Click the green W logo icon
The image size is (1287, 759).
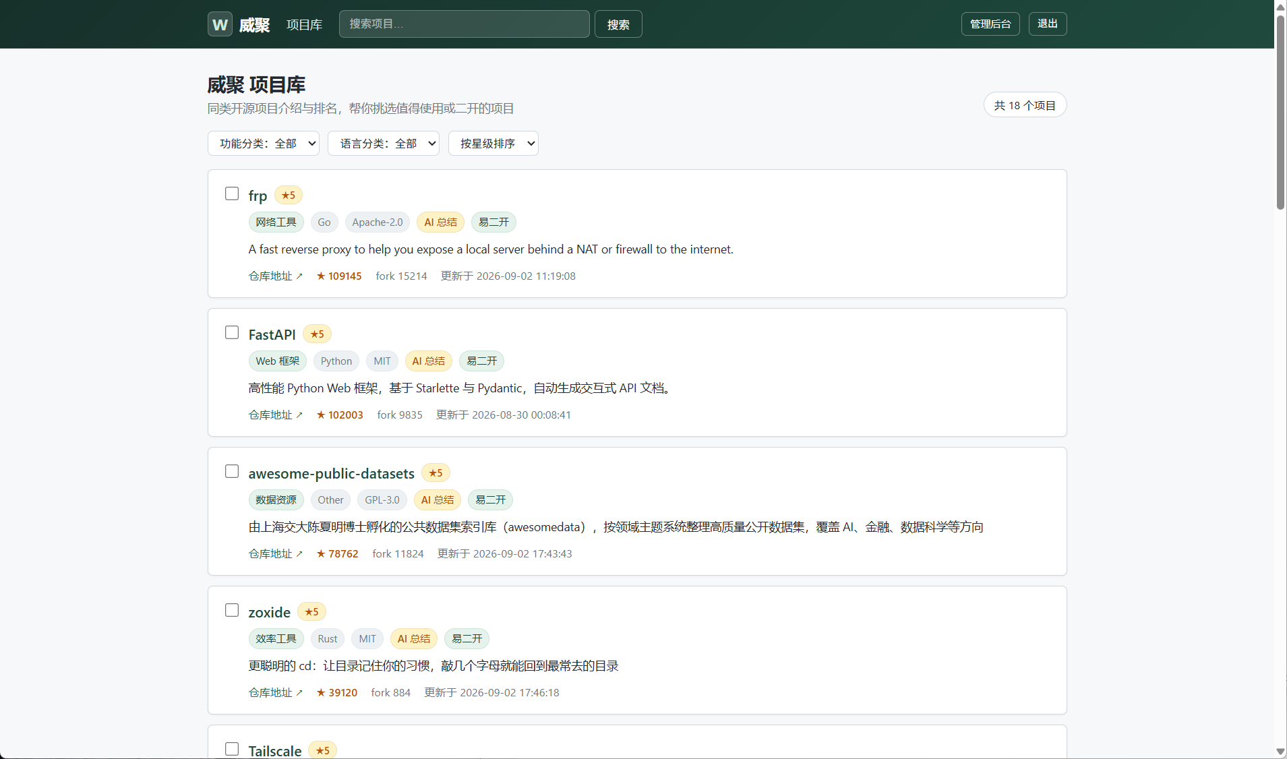[220, 24]
